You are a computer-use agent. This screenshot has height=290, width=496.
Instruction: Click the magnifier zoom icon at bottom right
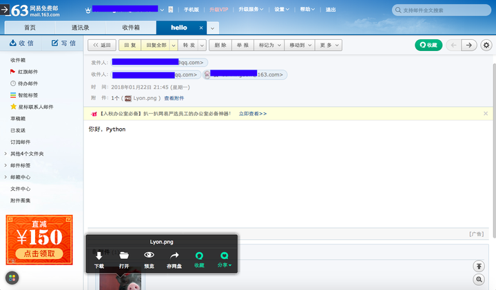point(479,280)
